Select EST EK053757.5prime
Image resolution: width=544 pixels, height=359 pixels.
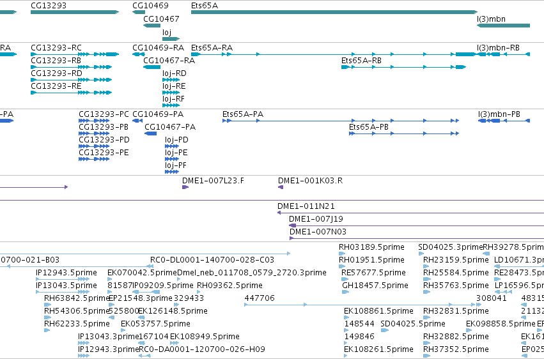pos(155,324)
